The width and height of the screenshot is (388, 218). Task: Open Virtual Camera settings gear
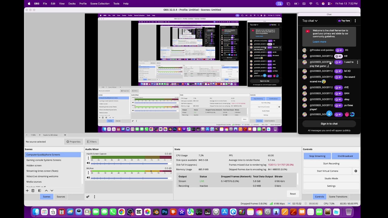click(356, 171)
